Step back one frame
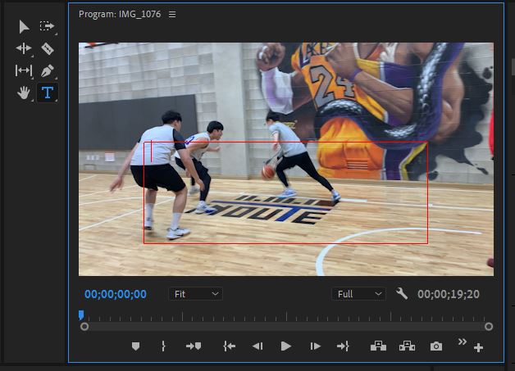This screenshot has height=371, width=515. tap(257, 346)
